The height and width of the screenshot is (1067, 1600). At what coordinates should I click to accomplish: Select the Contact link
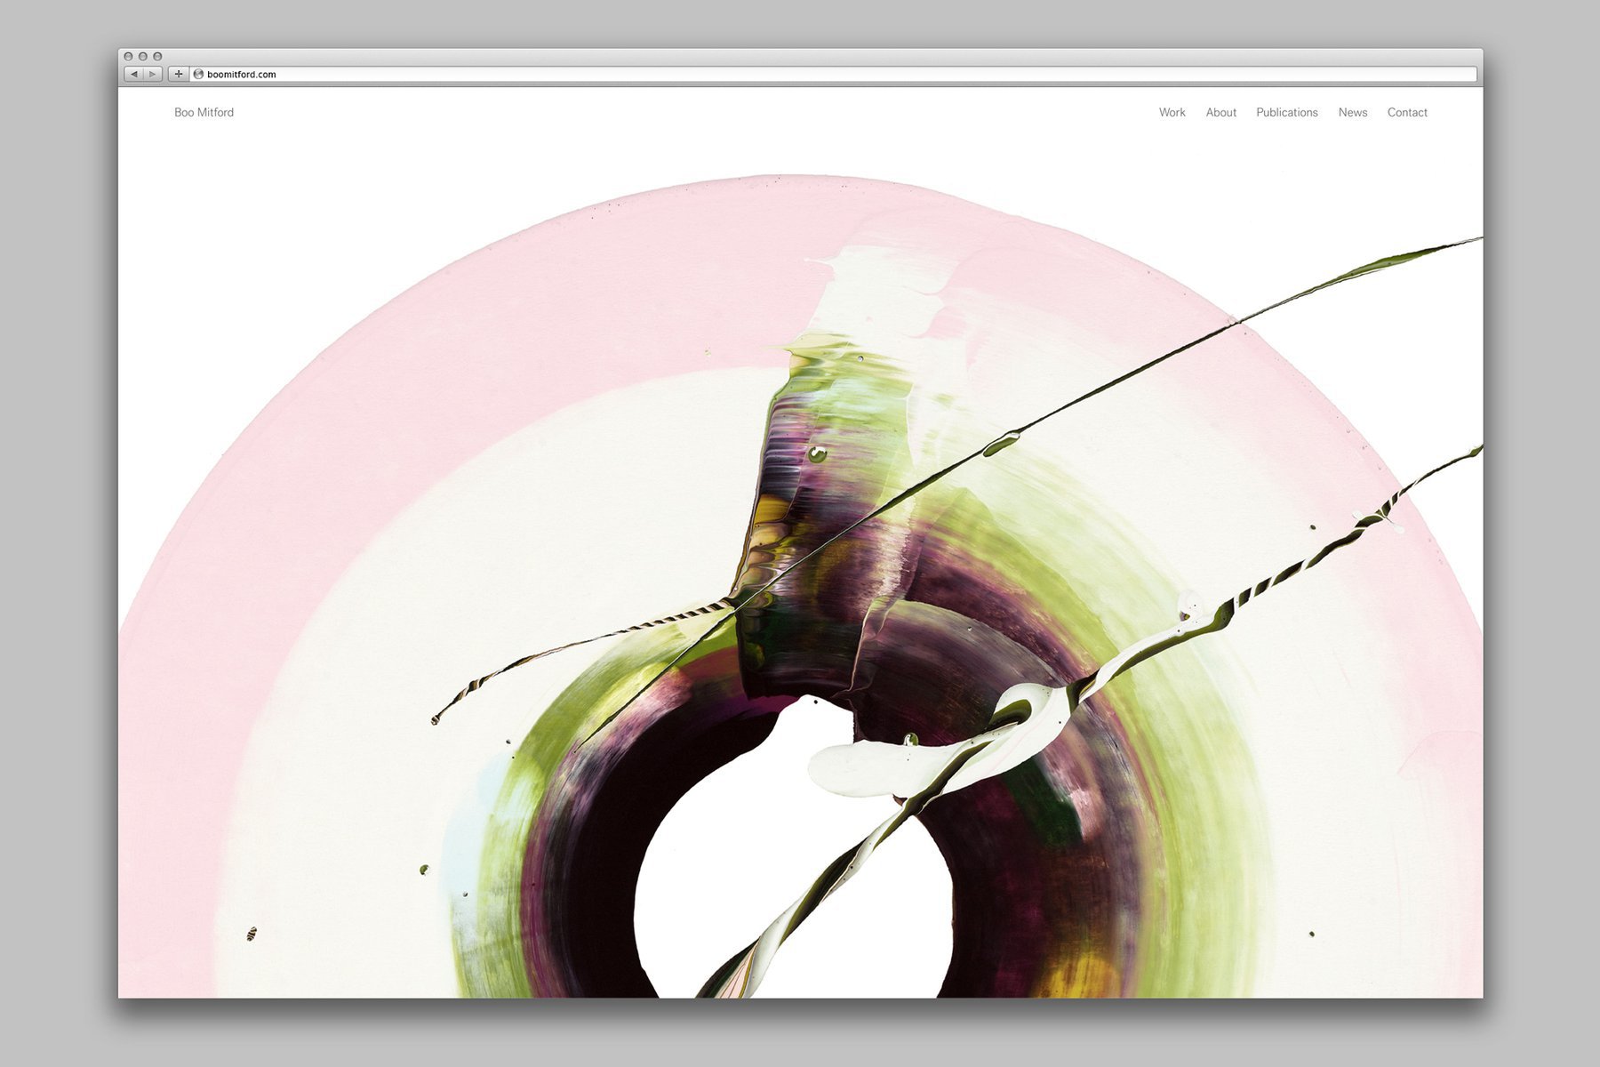point(1406,112)
